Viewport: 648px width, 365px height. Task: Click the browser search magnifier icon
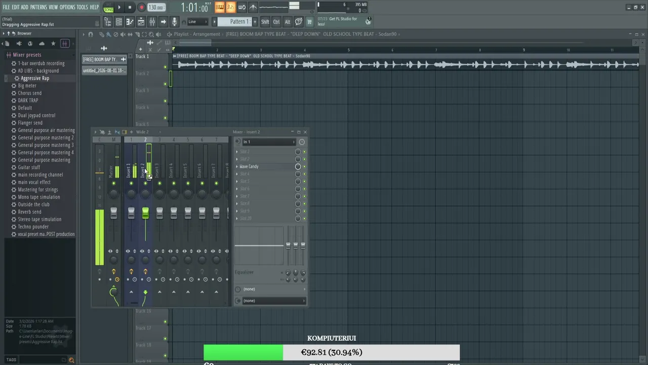(71, 360)
